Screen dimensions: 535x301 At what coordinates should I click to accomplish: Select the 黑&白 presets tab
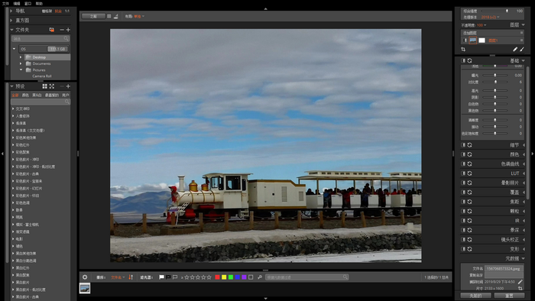coord(37,95)
